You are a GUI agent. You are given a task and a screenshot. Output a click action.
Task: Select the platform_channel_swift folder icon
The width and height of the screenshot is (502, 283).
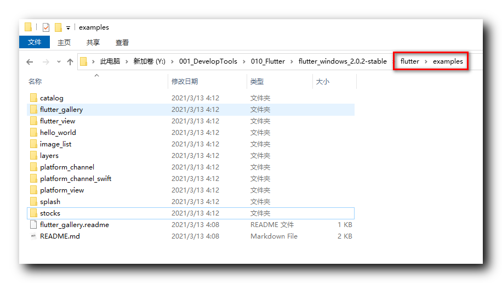click(33, 178)
